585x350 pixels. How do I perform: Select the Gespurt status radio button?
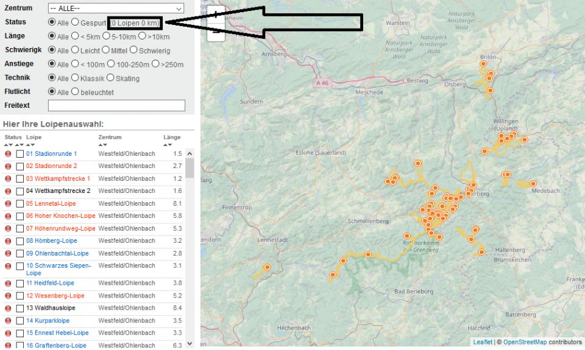tap(76, 22)
